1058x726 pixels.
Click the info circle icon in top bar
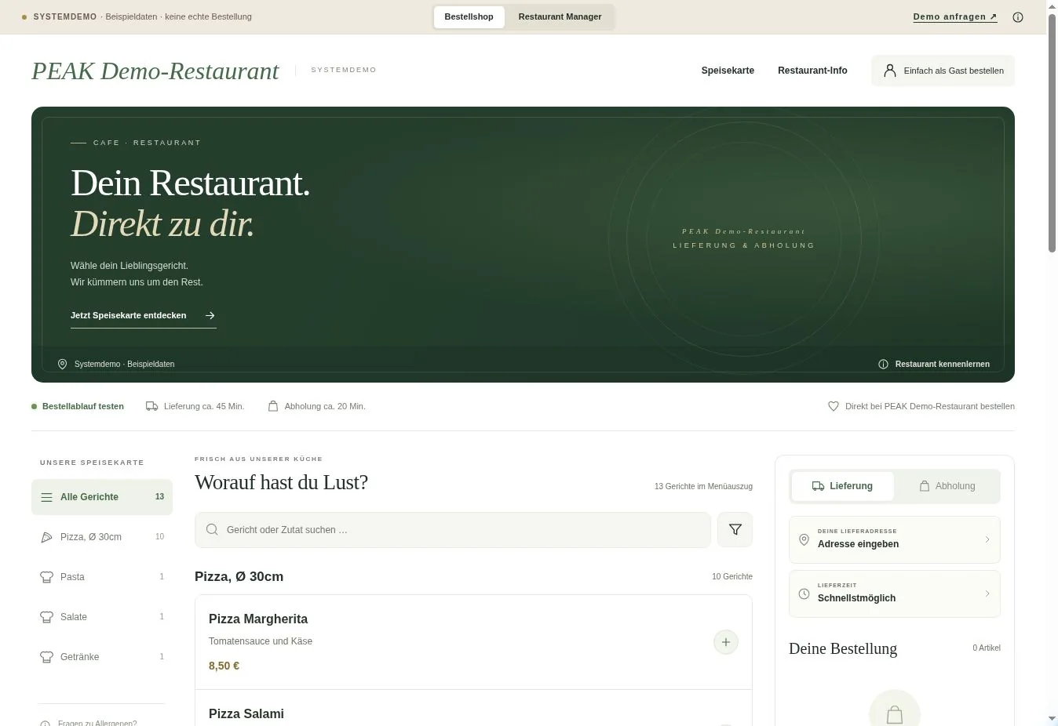1018,17
